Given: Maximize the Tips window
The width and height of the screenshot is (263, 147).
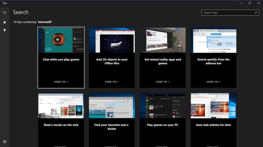Looking at the screenshot, I should click(249, 3).
